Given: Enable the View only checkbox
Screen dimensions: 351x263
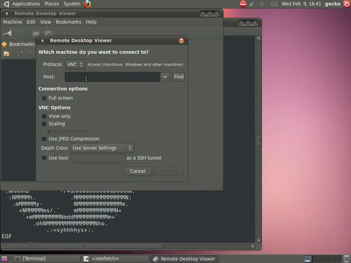Looking at the screenshot, I should pos(44,116).
